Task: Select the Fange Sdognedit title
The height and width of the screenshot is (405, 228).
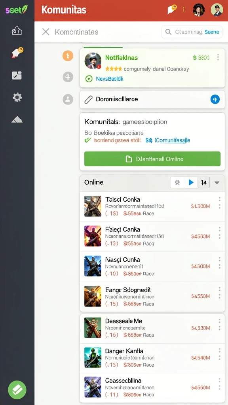Action: click(128, 290)
